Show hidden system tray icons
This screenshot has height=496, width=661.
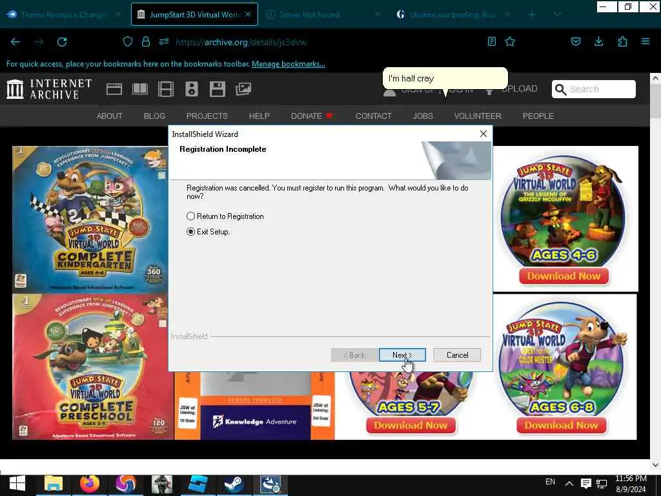coord(569,483)
